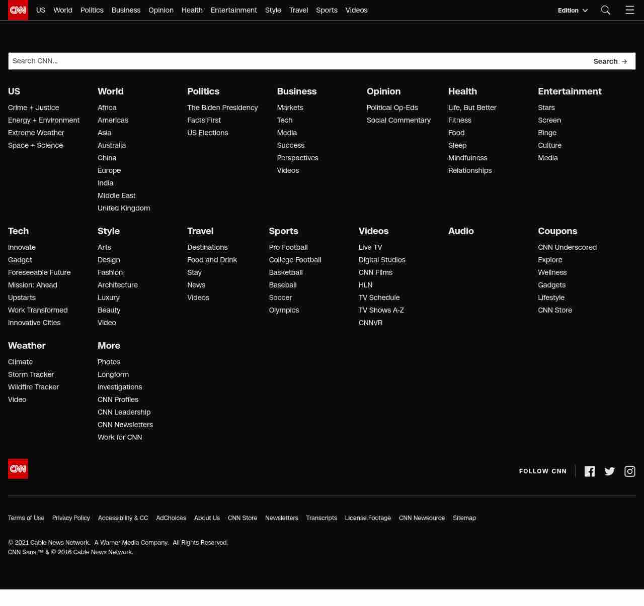The height and width of the screenshot is (606, 644).
Task: Open the CNN Newsource footer link
Action: click(x=422, y=518)
